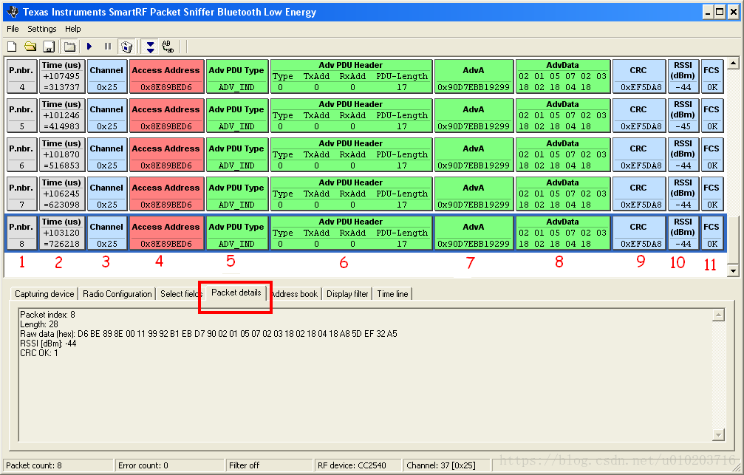Click time cell showing =726218

(61, 233)
